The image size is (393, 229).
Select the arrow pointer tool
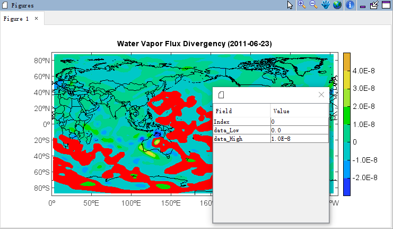290,5
